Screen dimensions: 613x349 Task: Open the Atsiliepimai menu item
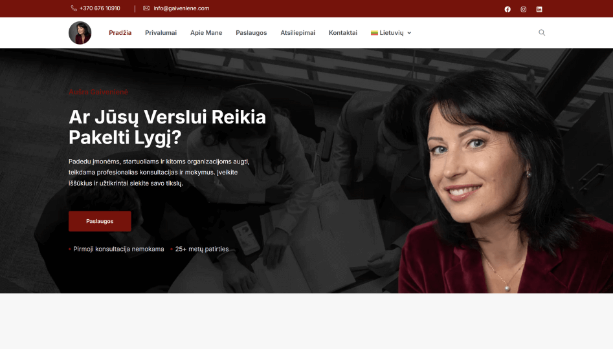298,33
